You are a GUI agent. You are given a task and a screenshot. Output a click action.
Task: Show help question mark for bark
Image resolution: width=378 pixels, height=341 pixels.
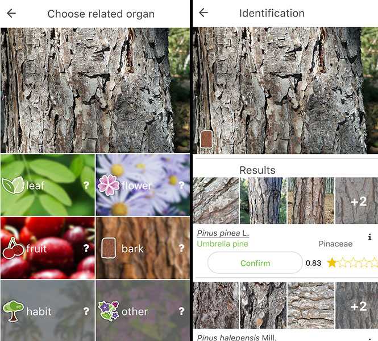click(x=181, y=248)
